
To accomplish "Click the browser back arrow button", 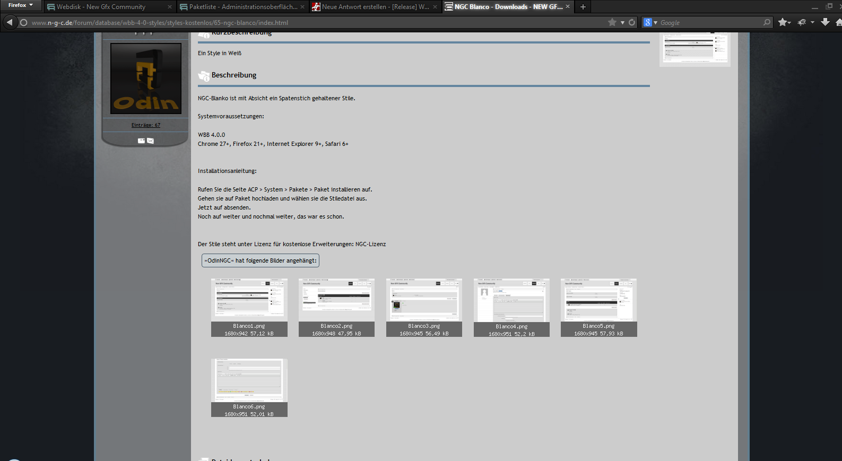I will 10,22.
